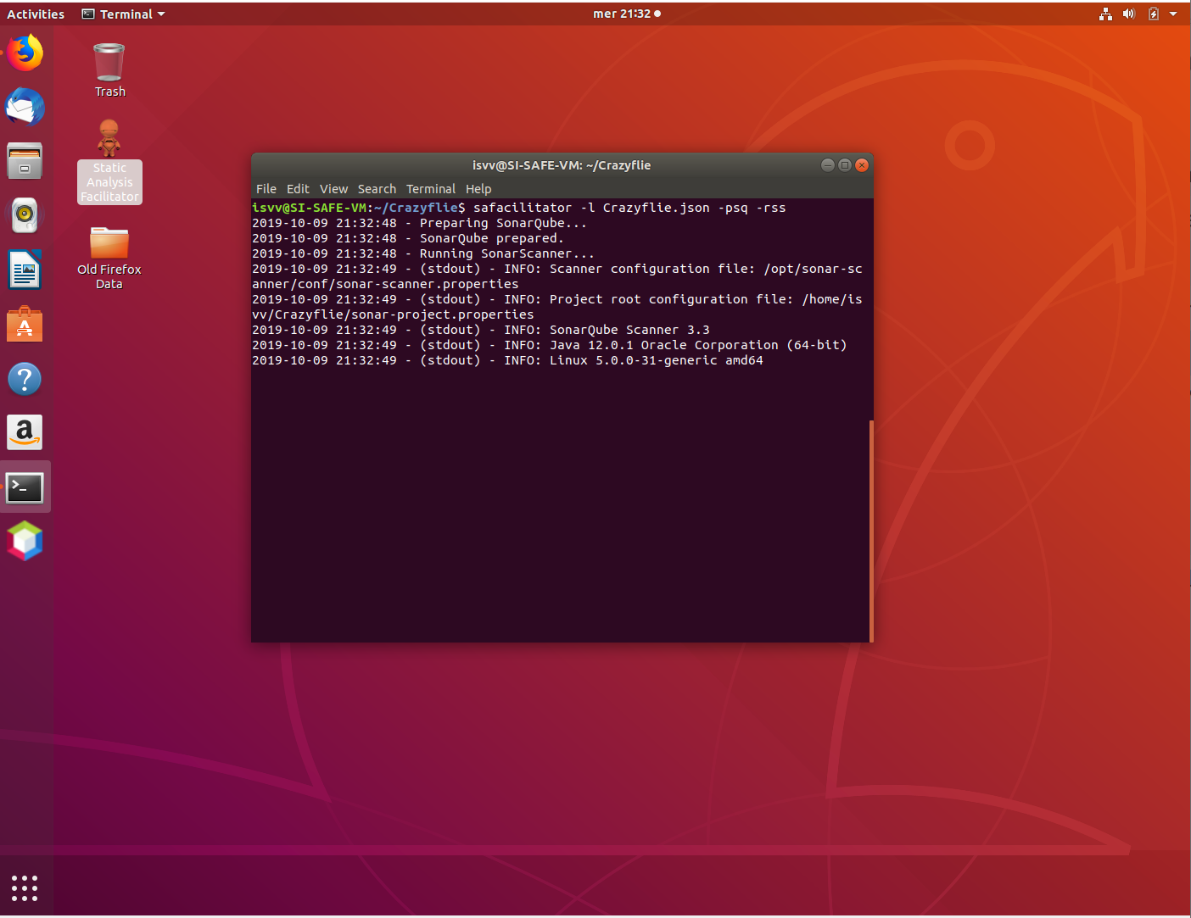Open the Search menu in terminal
This screenshot has height=918, width=1191.
[x=377, y=189]
